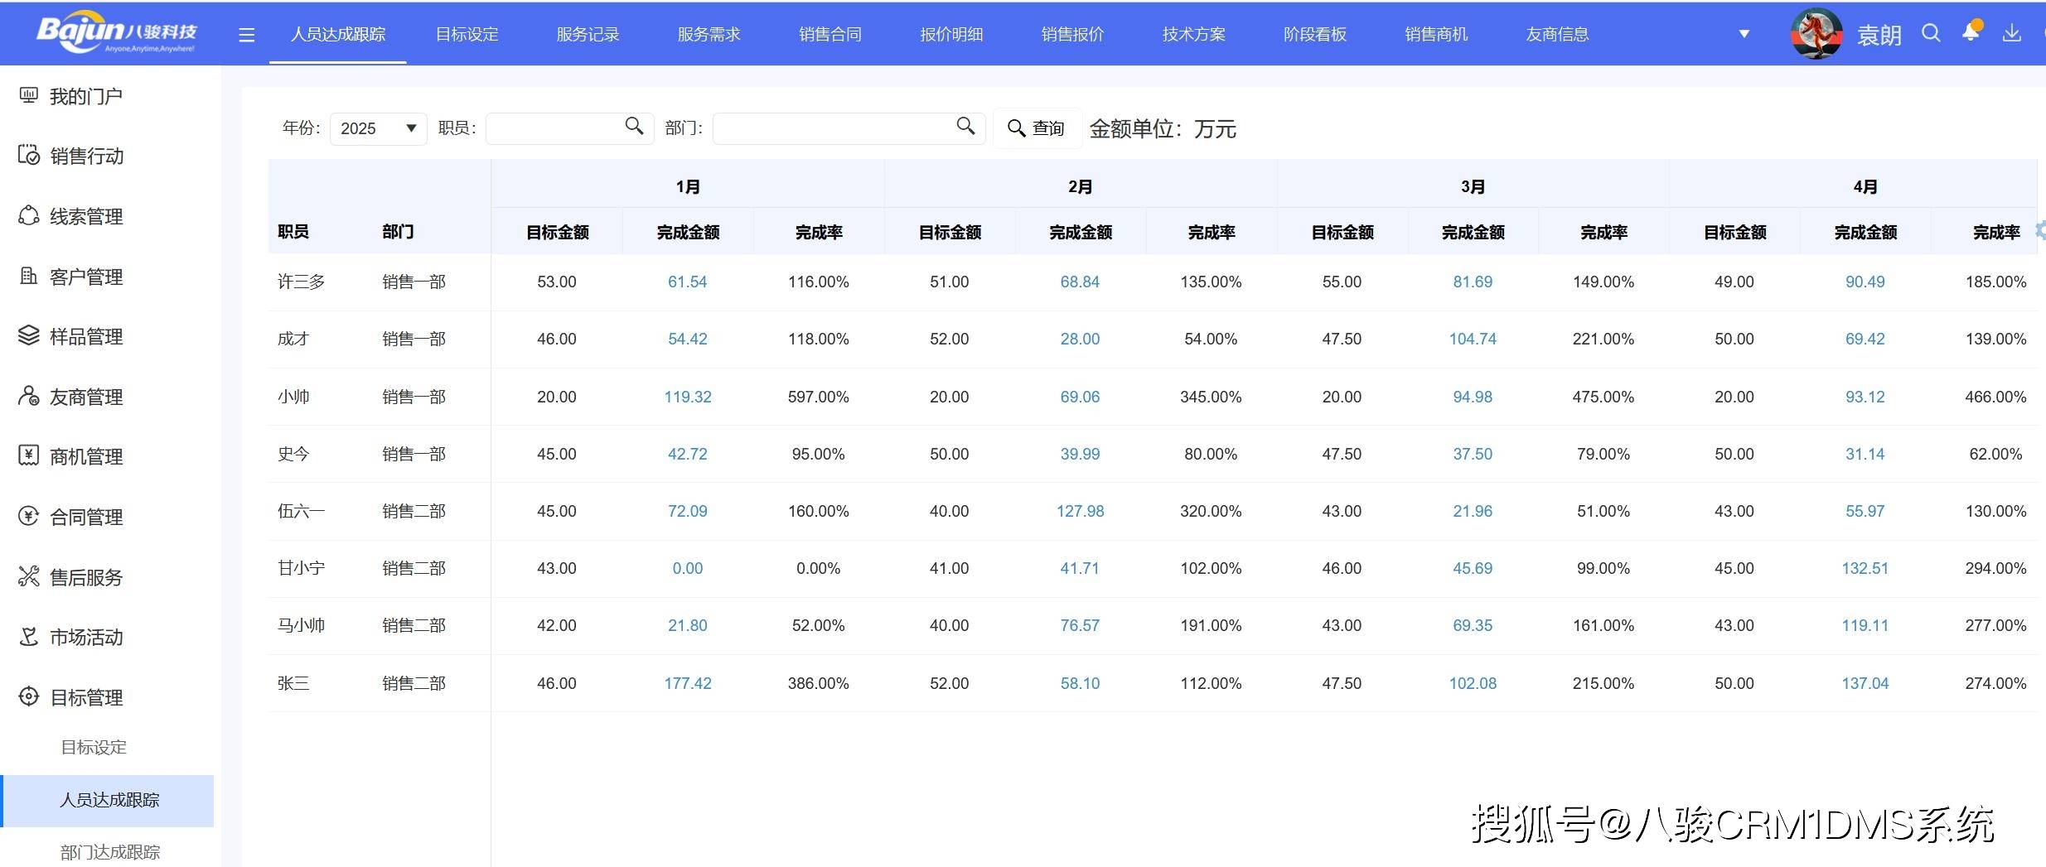Collapse the 目标管理 sidebar section
This screenshot has height=867, width=2046.
85,697
